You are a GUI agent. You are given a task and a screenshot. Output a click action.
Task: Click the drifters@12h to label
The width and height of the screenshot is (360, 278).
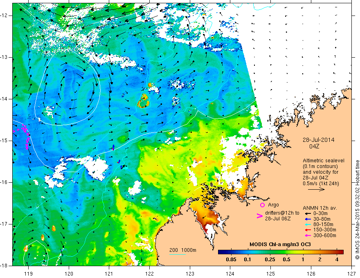click(282, 213)
